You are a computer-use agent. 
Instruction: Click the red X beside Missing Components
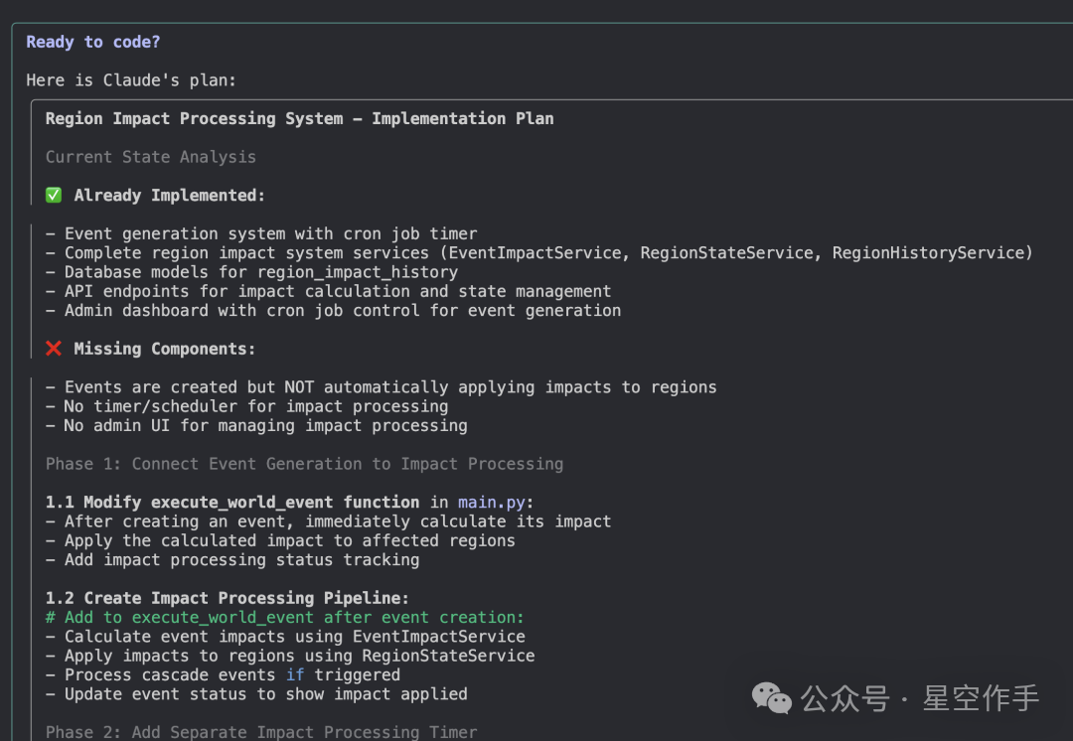pos(54,349)
